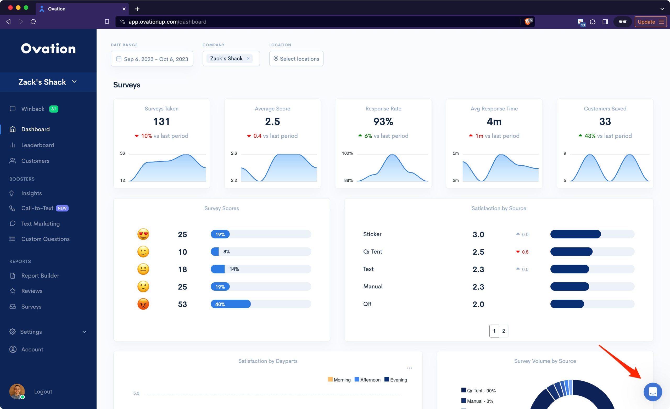Click the Brave Shields lion icon
This screenshot has height=409, width=670.
coord(527,21)
